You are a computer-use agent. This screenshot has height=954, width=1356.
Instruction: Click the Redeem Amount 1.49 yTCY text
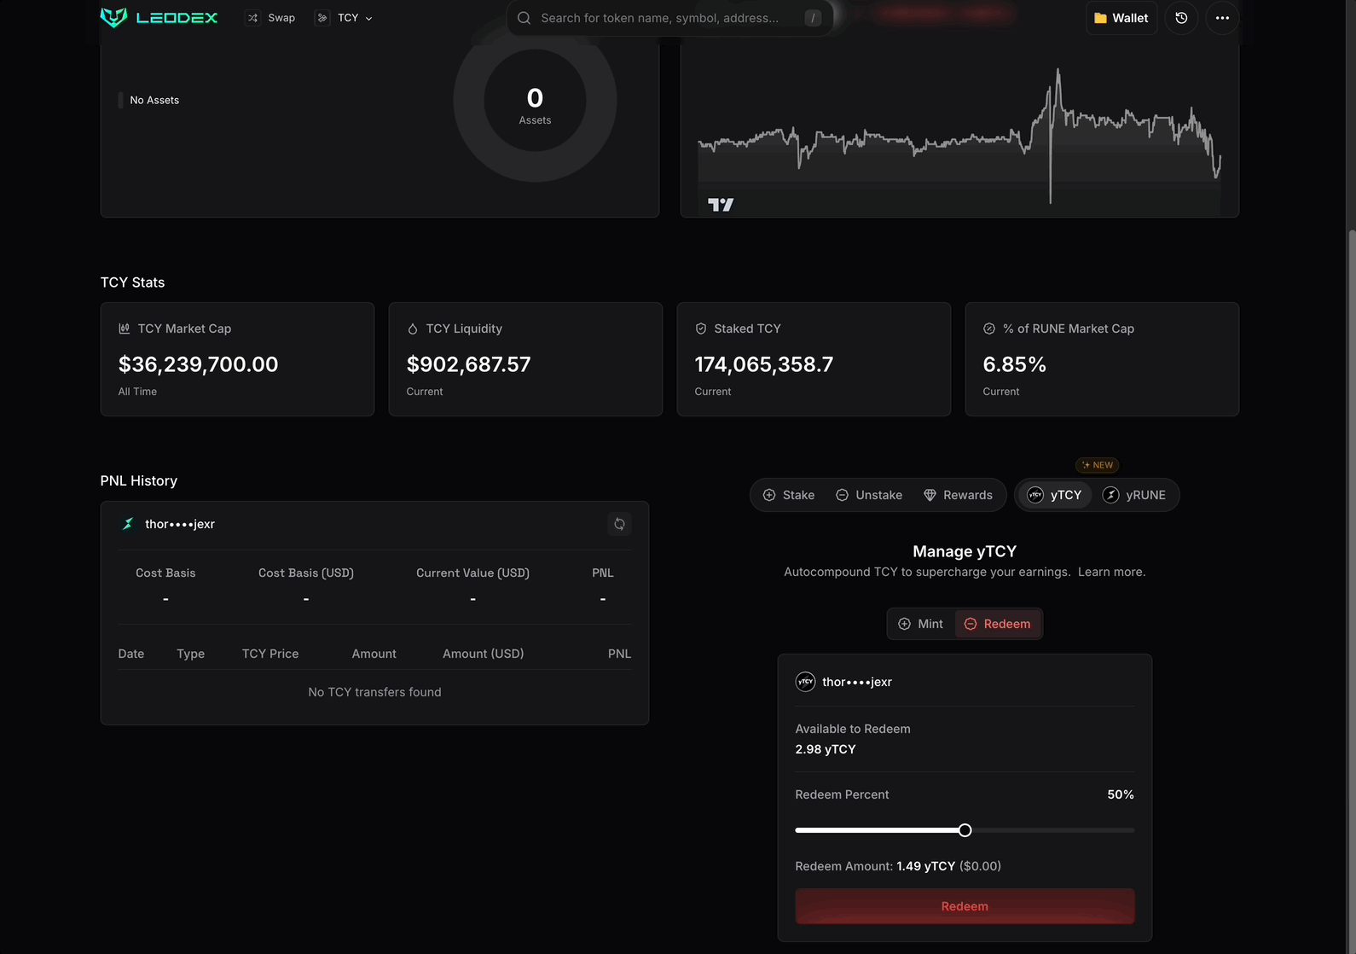898,866
